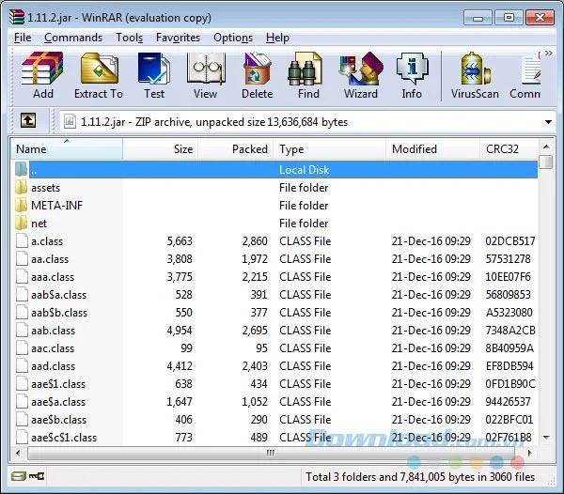Click the horizontal scrollbar thumb
This screenshot has width=564, height=494.
click(271, 453)
